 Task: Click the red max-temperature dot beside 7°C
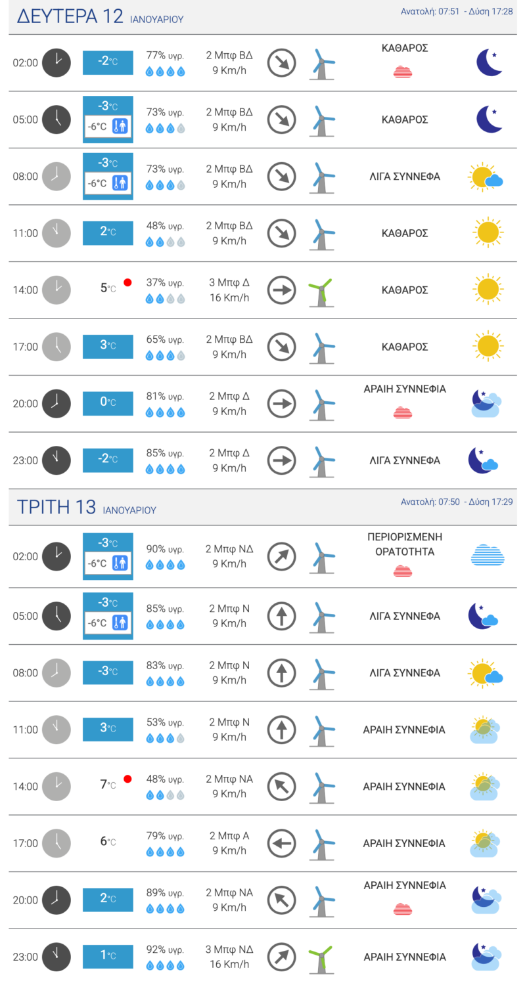click(x=127, y=779)
